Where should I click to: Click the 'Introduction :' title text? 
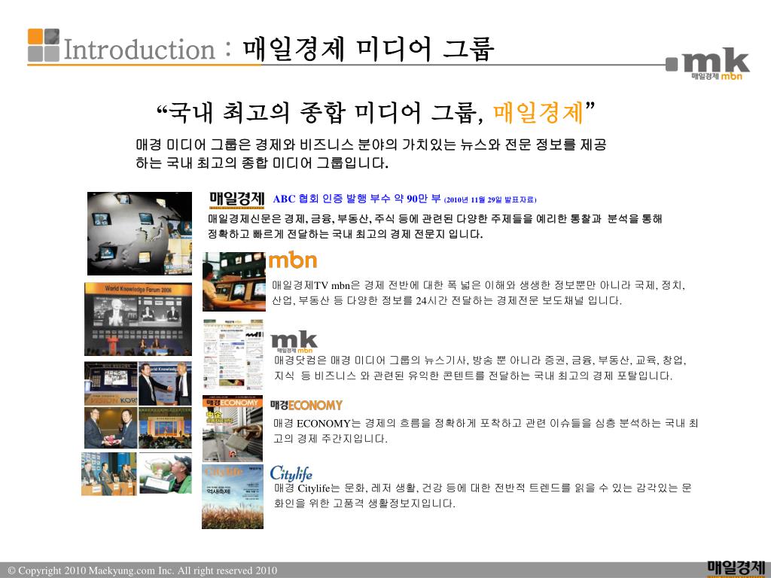coord(148,50)
